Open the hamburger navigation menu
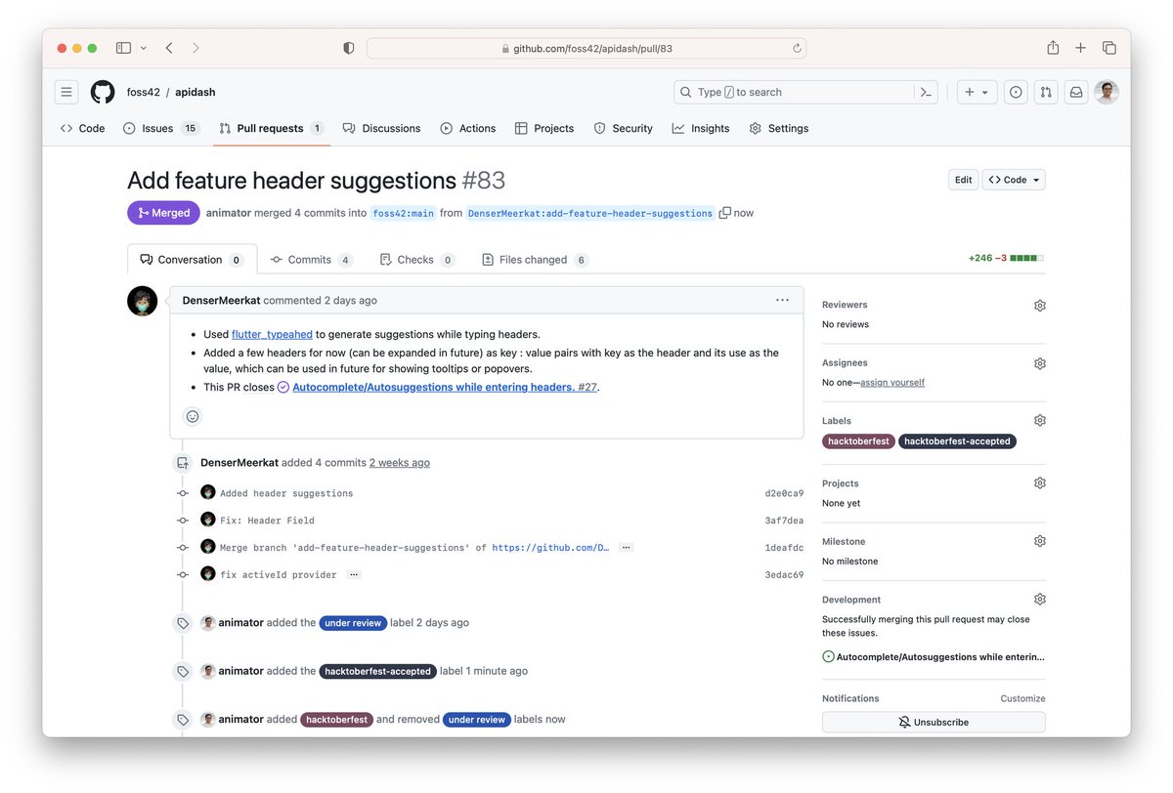This screenshot has height=793, width=1173. click(66, 92)
